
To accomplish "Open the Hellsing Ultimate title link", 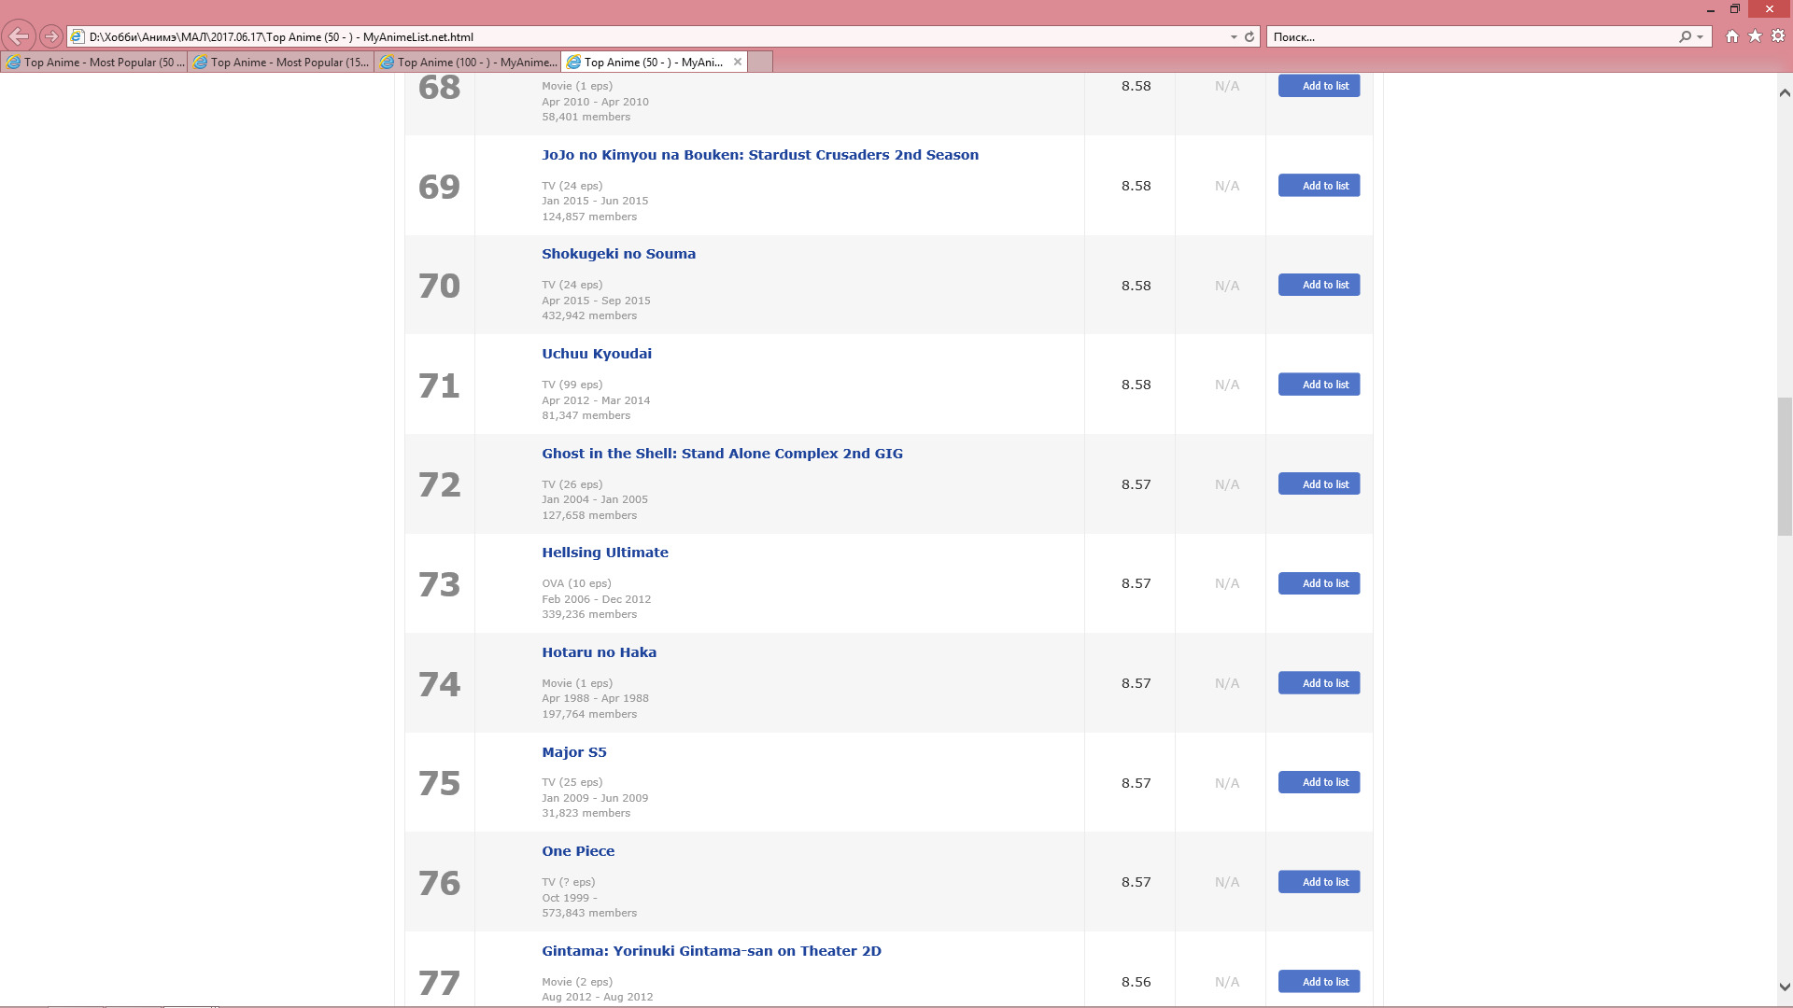I will [x=604, y=553].
